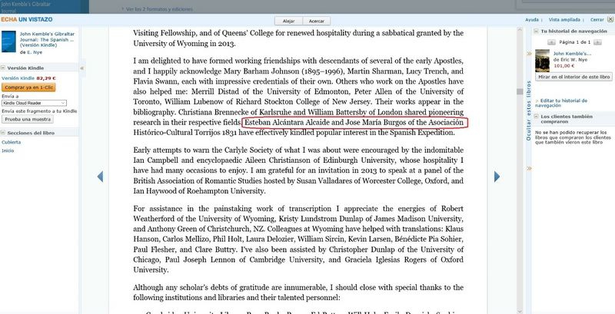Viewport: 615px width, 314px height.
Task: Click the Versión Kindle price link
Action: tap(18, 78)
